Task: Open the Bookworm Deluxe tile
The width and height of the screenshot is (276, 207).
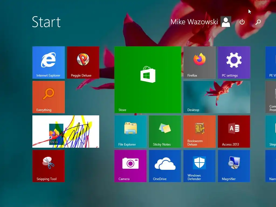Action: point(199,132)
